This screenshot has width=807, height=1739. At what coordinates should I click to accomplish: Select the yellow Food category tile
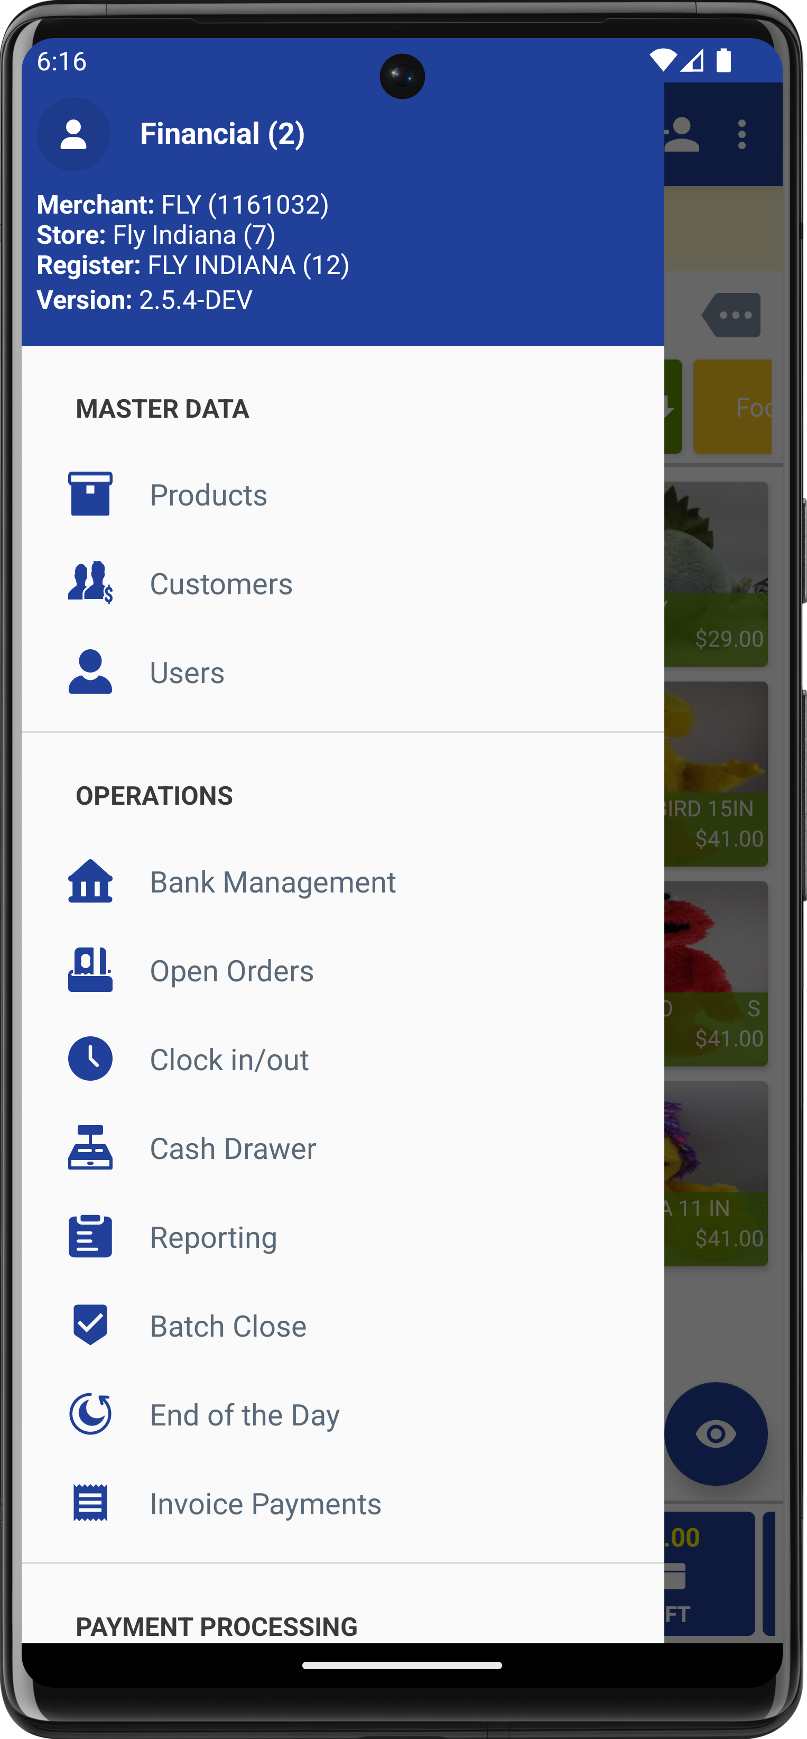pos(733,407)
